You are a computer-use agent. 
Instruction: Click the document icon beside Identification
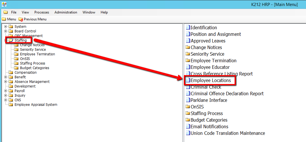pyautogui.click(x=188, y=28)
